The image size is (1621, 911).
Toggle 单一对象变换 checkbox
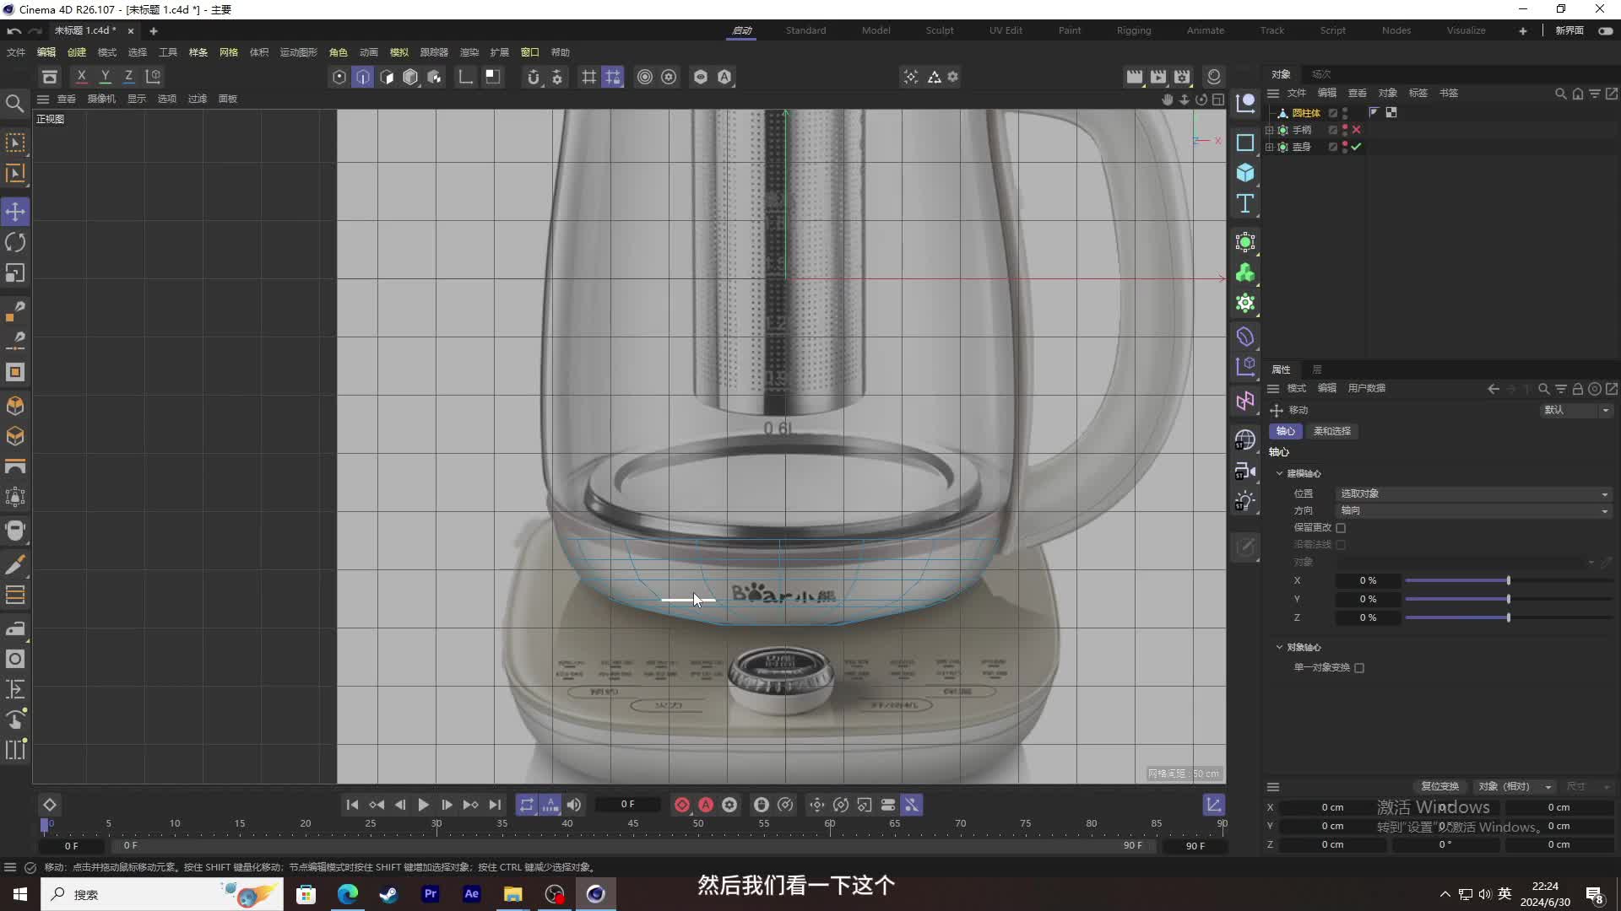click(x=1359, y=668)
